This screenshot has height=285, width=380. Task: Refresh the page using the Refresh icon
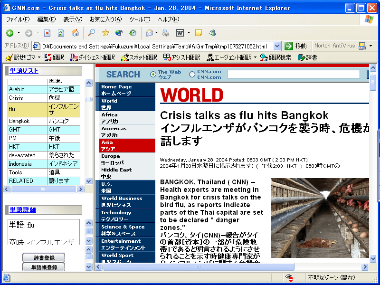pos(61,33)
